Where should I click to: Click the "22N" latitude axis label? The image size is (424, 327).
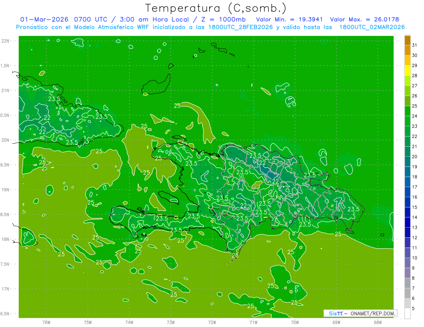coord(6,41)
